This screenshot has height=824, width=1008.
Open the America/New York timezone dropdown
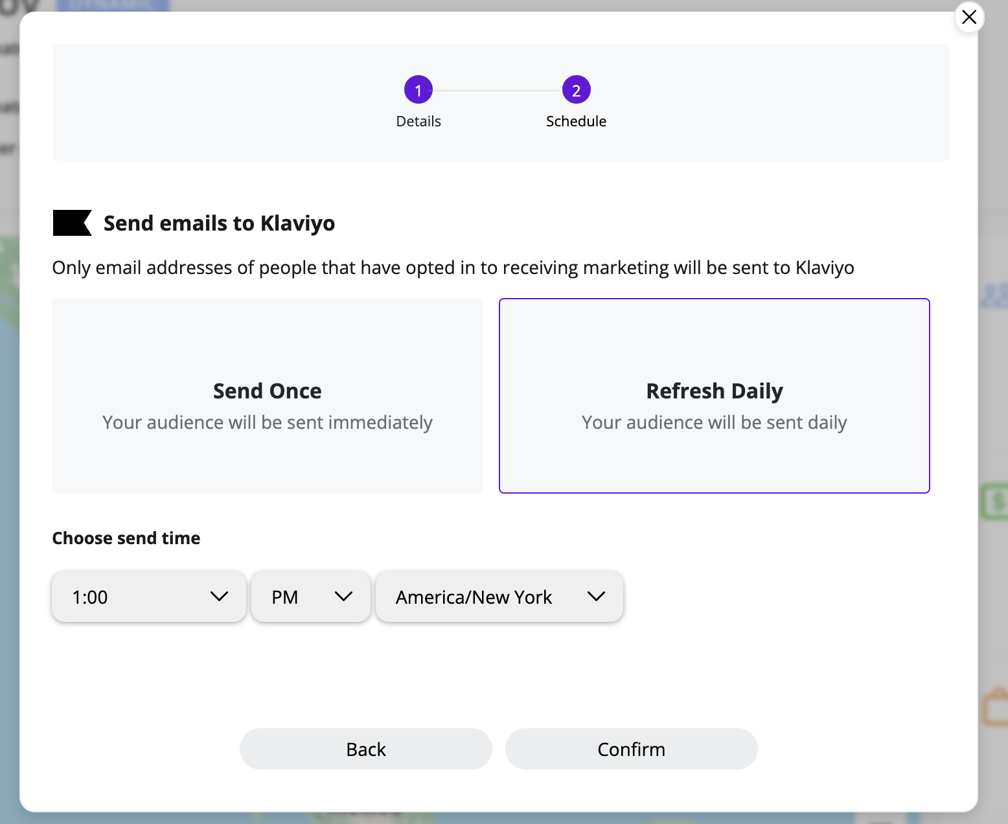(x=499, y=597)
